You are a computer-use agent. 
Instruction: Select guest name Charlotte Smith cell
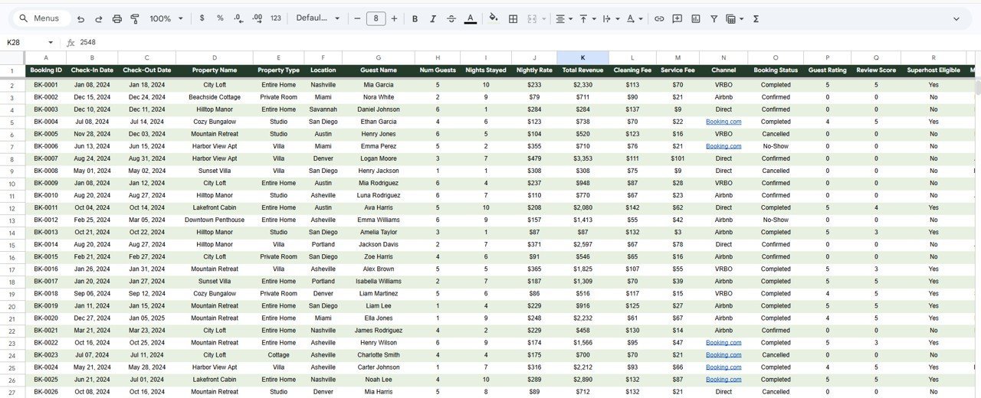(379, 355)
